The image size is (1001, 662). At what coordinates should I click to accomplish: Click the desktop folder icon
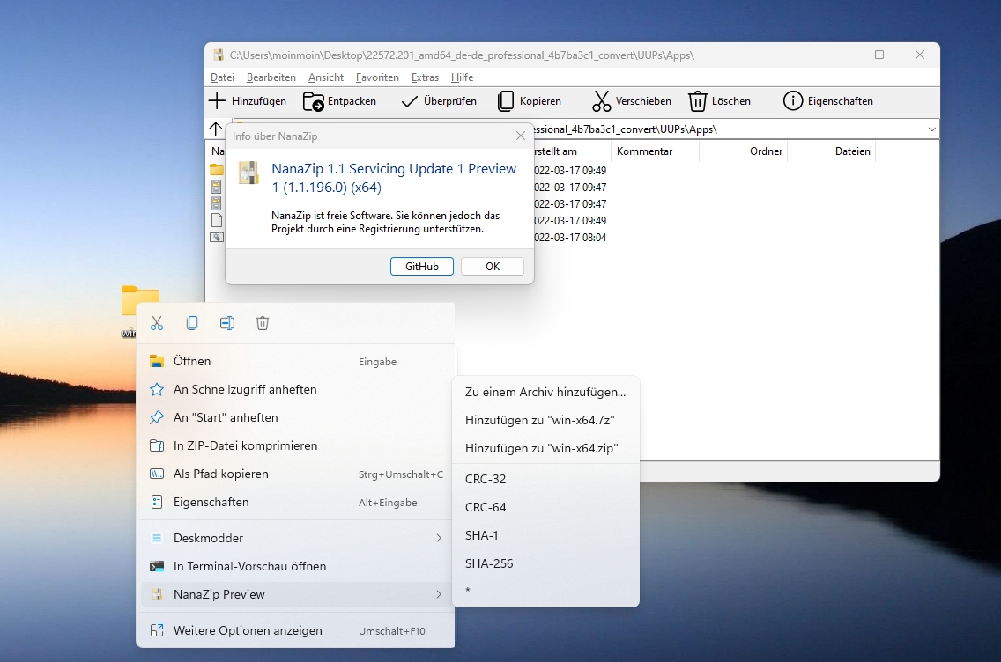click(x=140, y=300)
